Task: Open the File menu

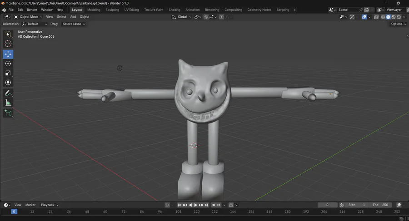Action: point(11,10)
